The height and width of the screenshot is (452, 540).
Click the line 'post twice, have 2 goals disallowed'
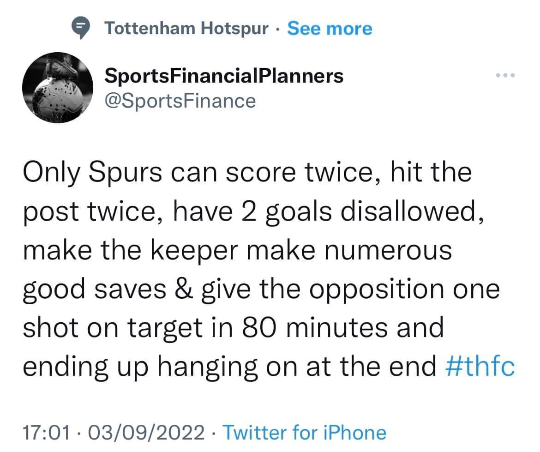(x=253, y=211)
